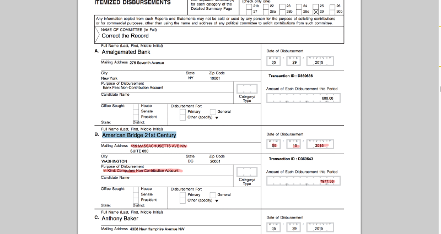Click highlighted address 455 MASSACHUSETTS AVE NW
This screenshot has height=234, width=441.
[159, 146]
